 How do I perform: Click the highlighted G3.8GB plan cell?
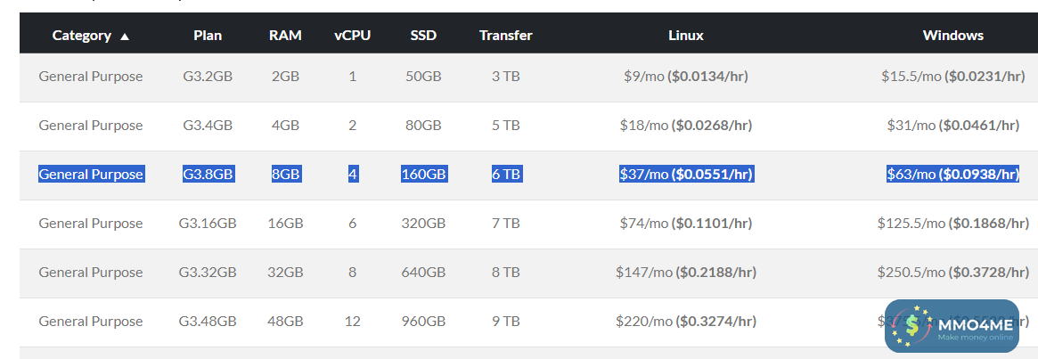coord(208,175)
